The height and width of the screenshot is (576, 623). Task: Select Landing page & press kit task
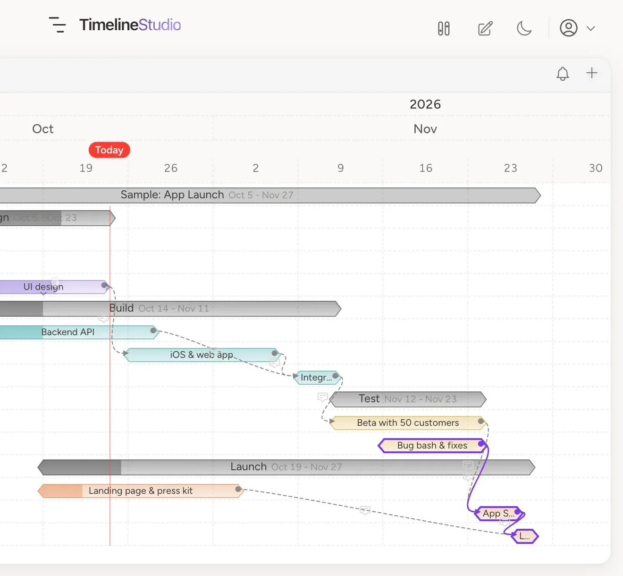click(x=141, y=491)
